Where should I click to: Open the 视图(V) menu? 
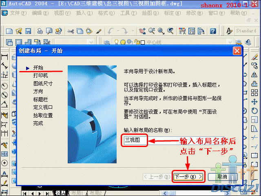click(62, 13)
